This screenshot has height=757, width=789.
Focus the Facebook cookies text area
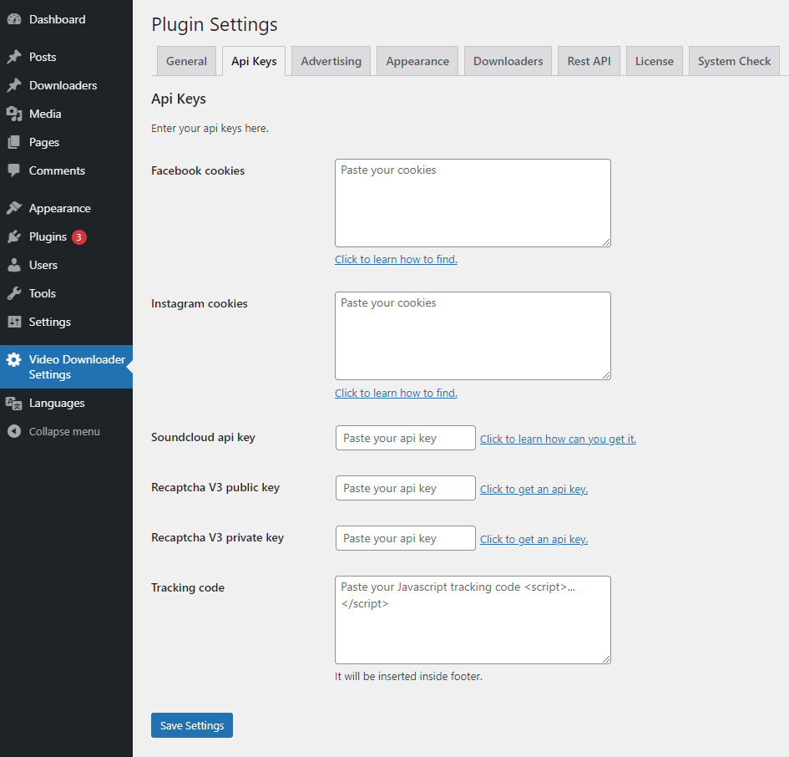[x=473, y=203]
